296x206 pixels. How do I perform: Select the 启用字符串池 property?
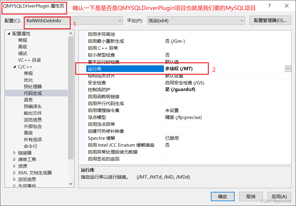tap(101, 34)
